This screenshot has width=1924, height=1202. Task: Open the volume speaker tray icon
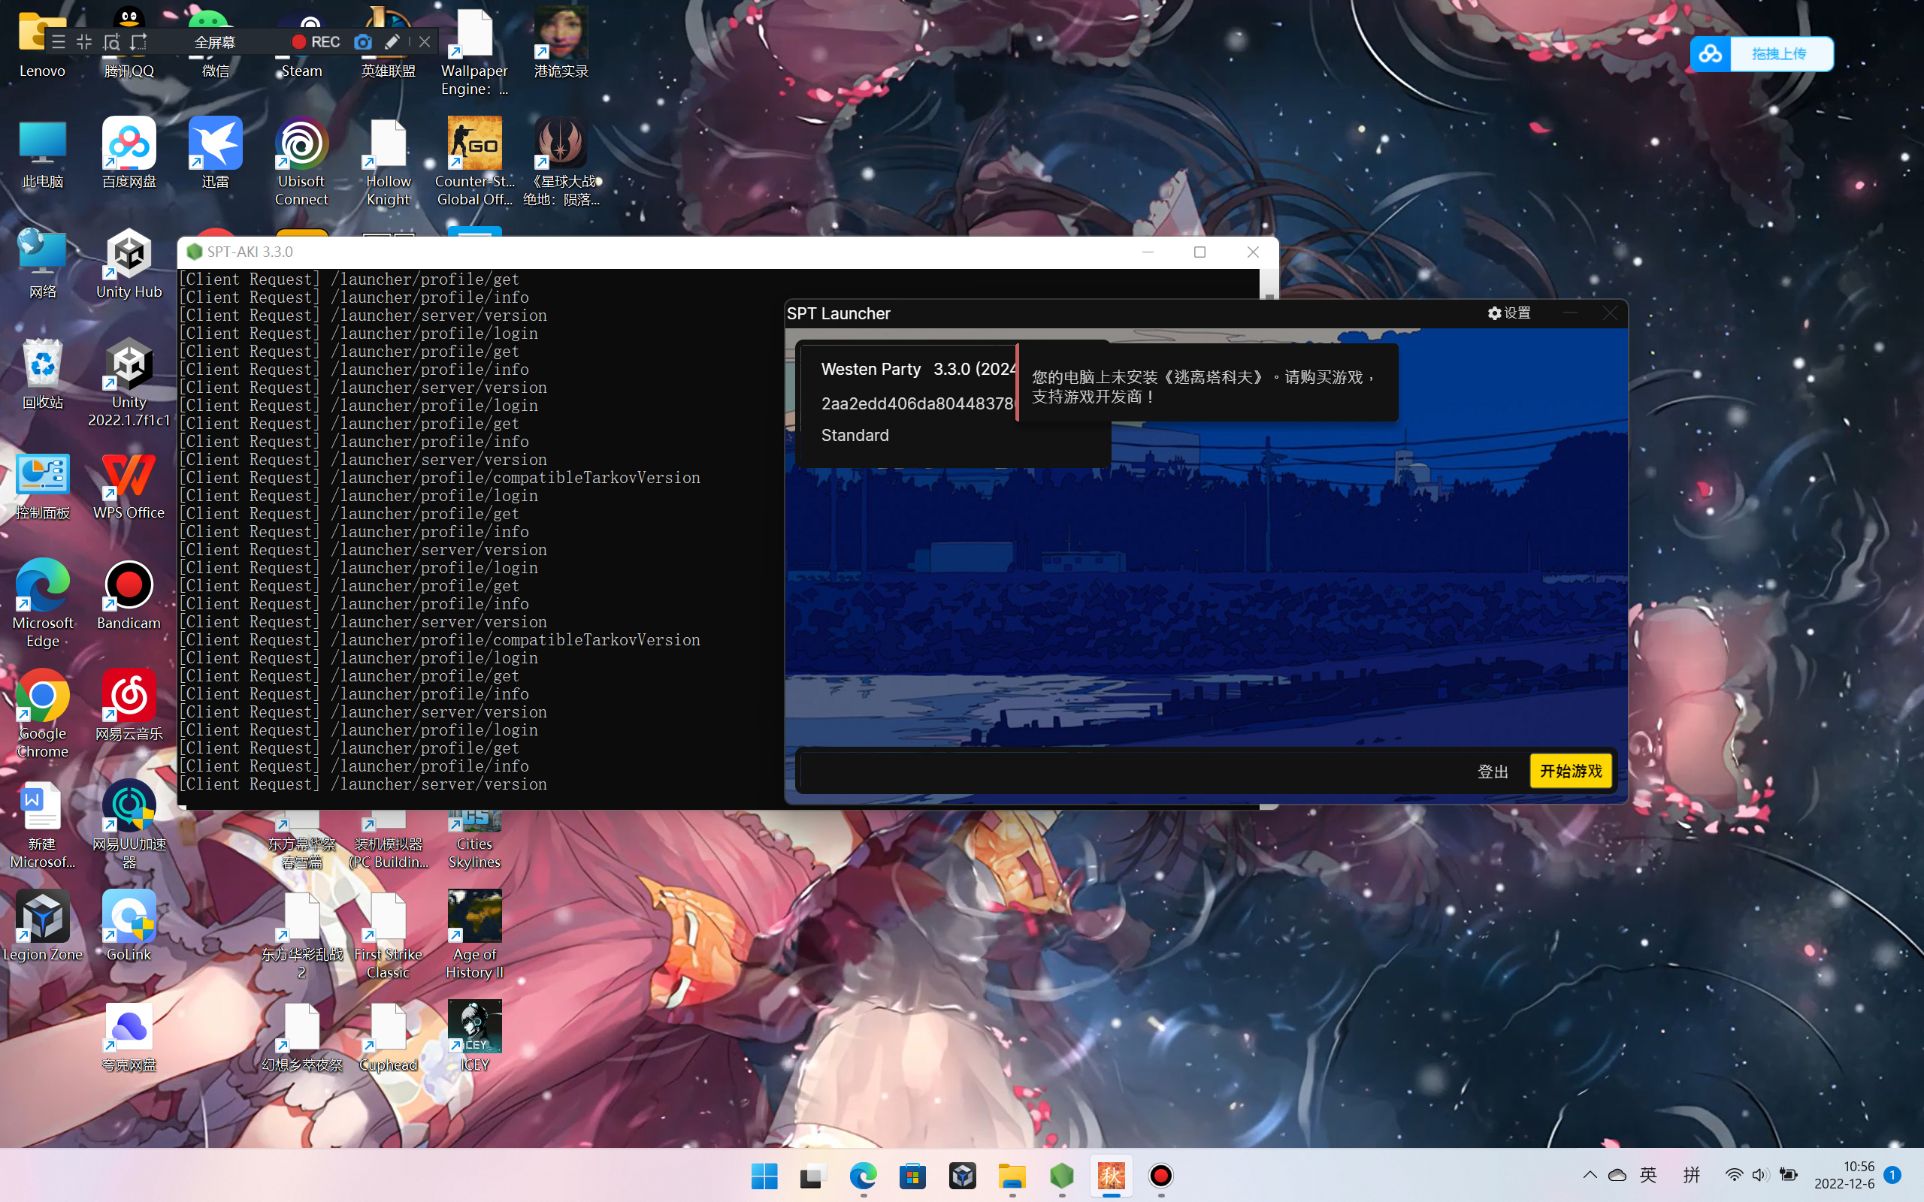pyautogui.click(x=1759, y=1175)
